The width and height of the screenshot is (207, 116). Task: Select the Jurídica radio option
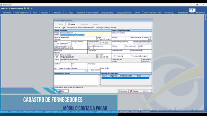104,39
